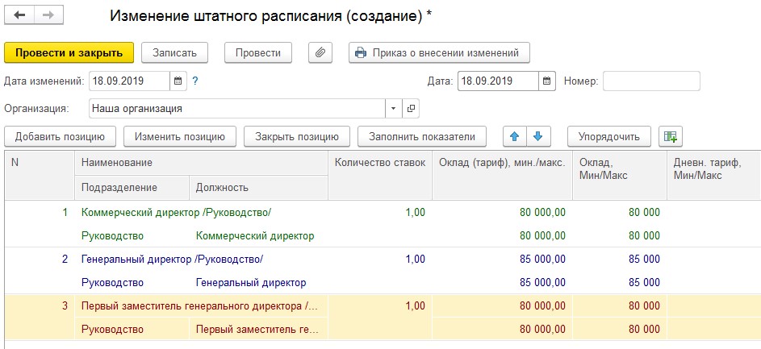Click the forward navigation arrow
Image resolution: width=761 pixels, height=349 pixels.
point(48,17)
